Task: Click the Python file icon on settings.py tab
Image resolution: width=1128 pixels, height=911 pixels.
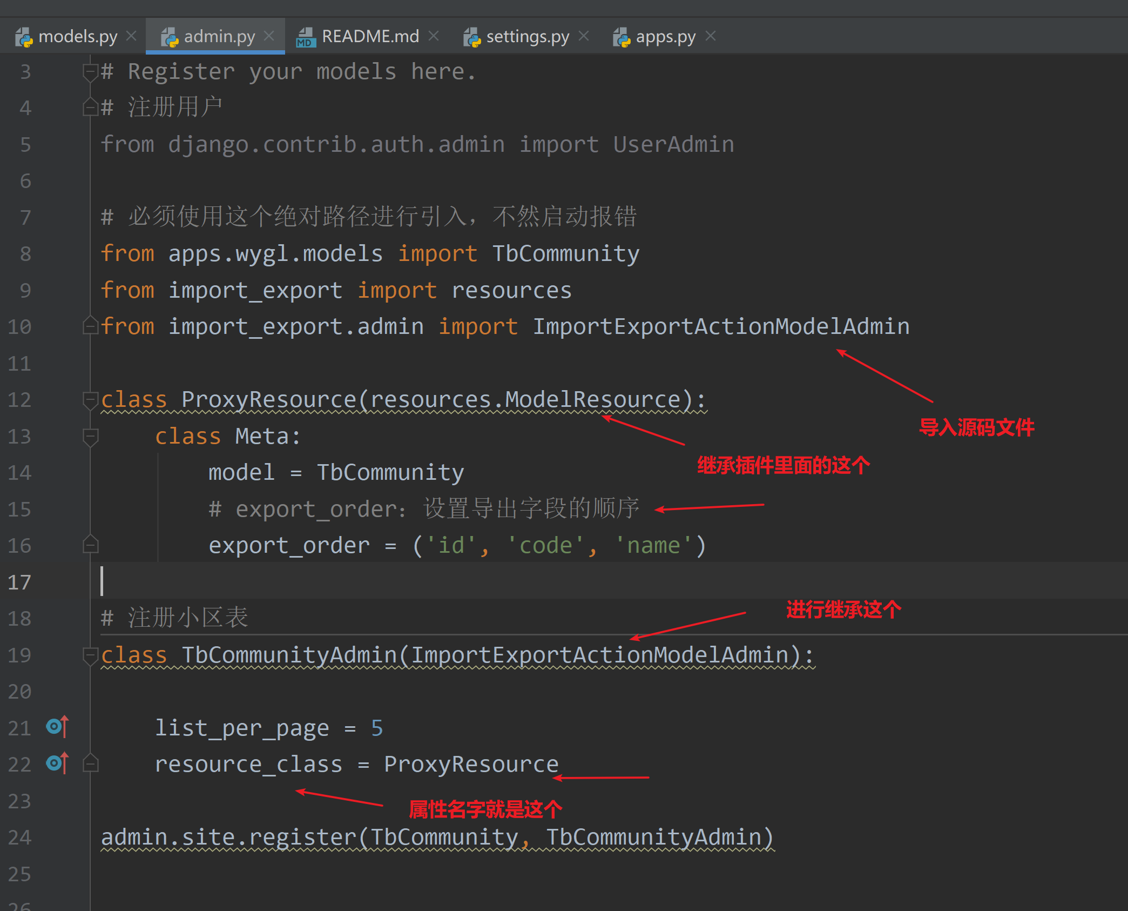Action: pos(472,37)
